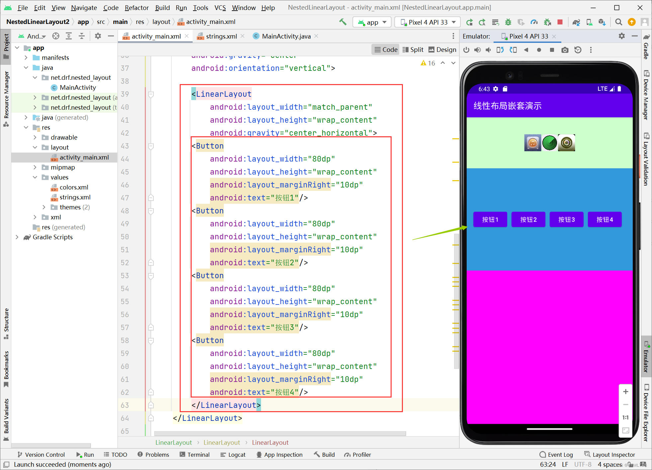Click the emulator rotate left icon
The width and height of the screenshot is (652, 470).
pyautogui.click(x=500, y=50)
